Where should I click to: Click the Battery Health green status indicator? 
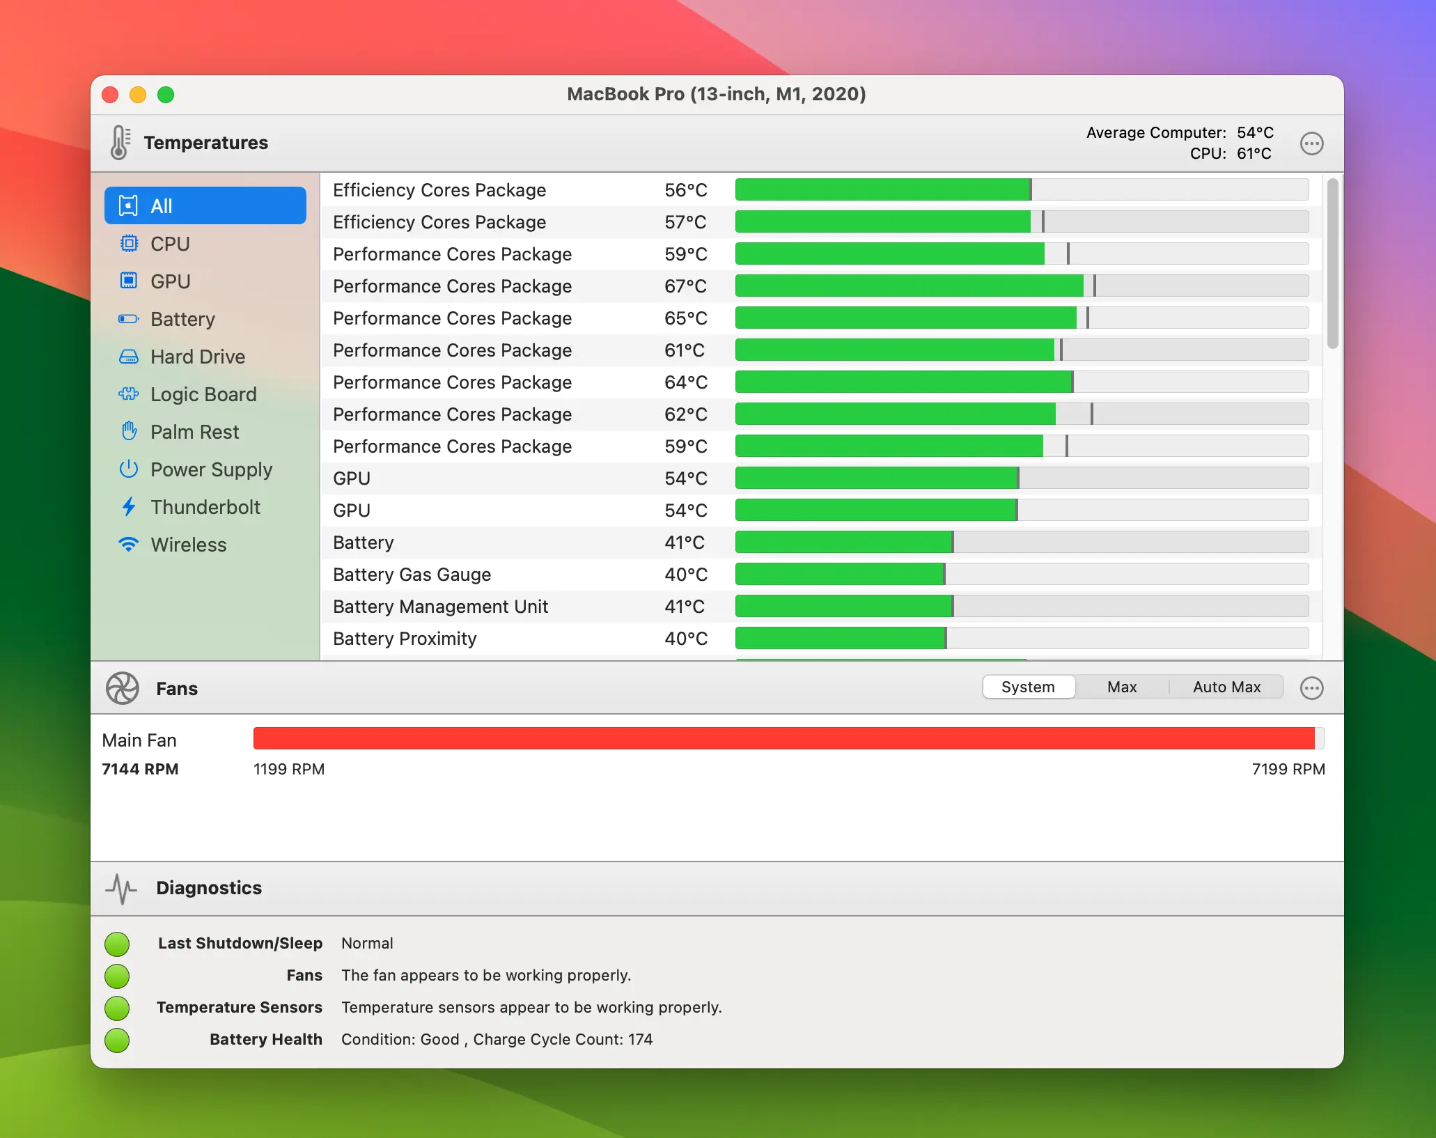pyautogui.click(x=117, y=1040)
